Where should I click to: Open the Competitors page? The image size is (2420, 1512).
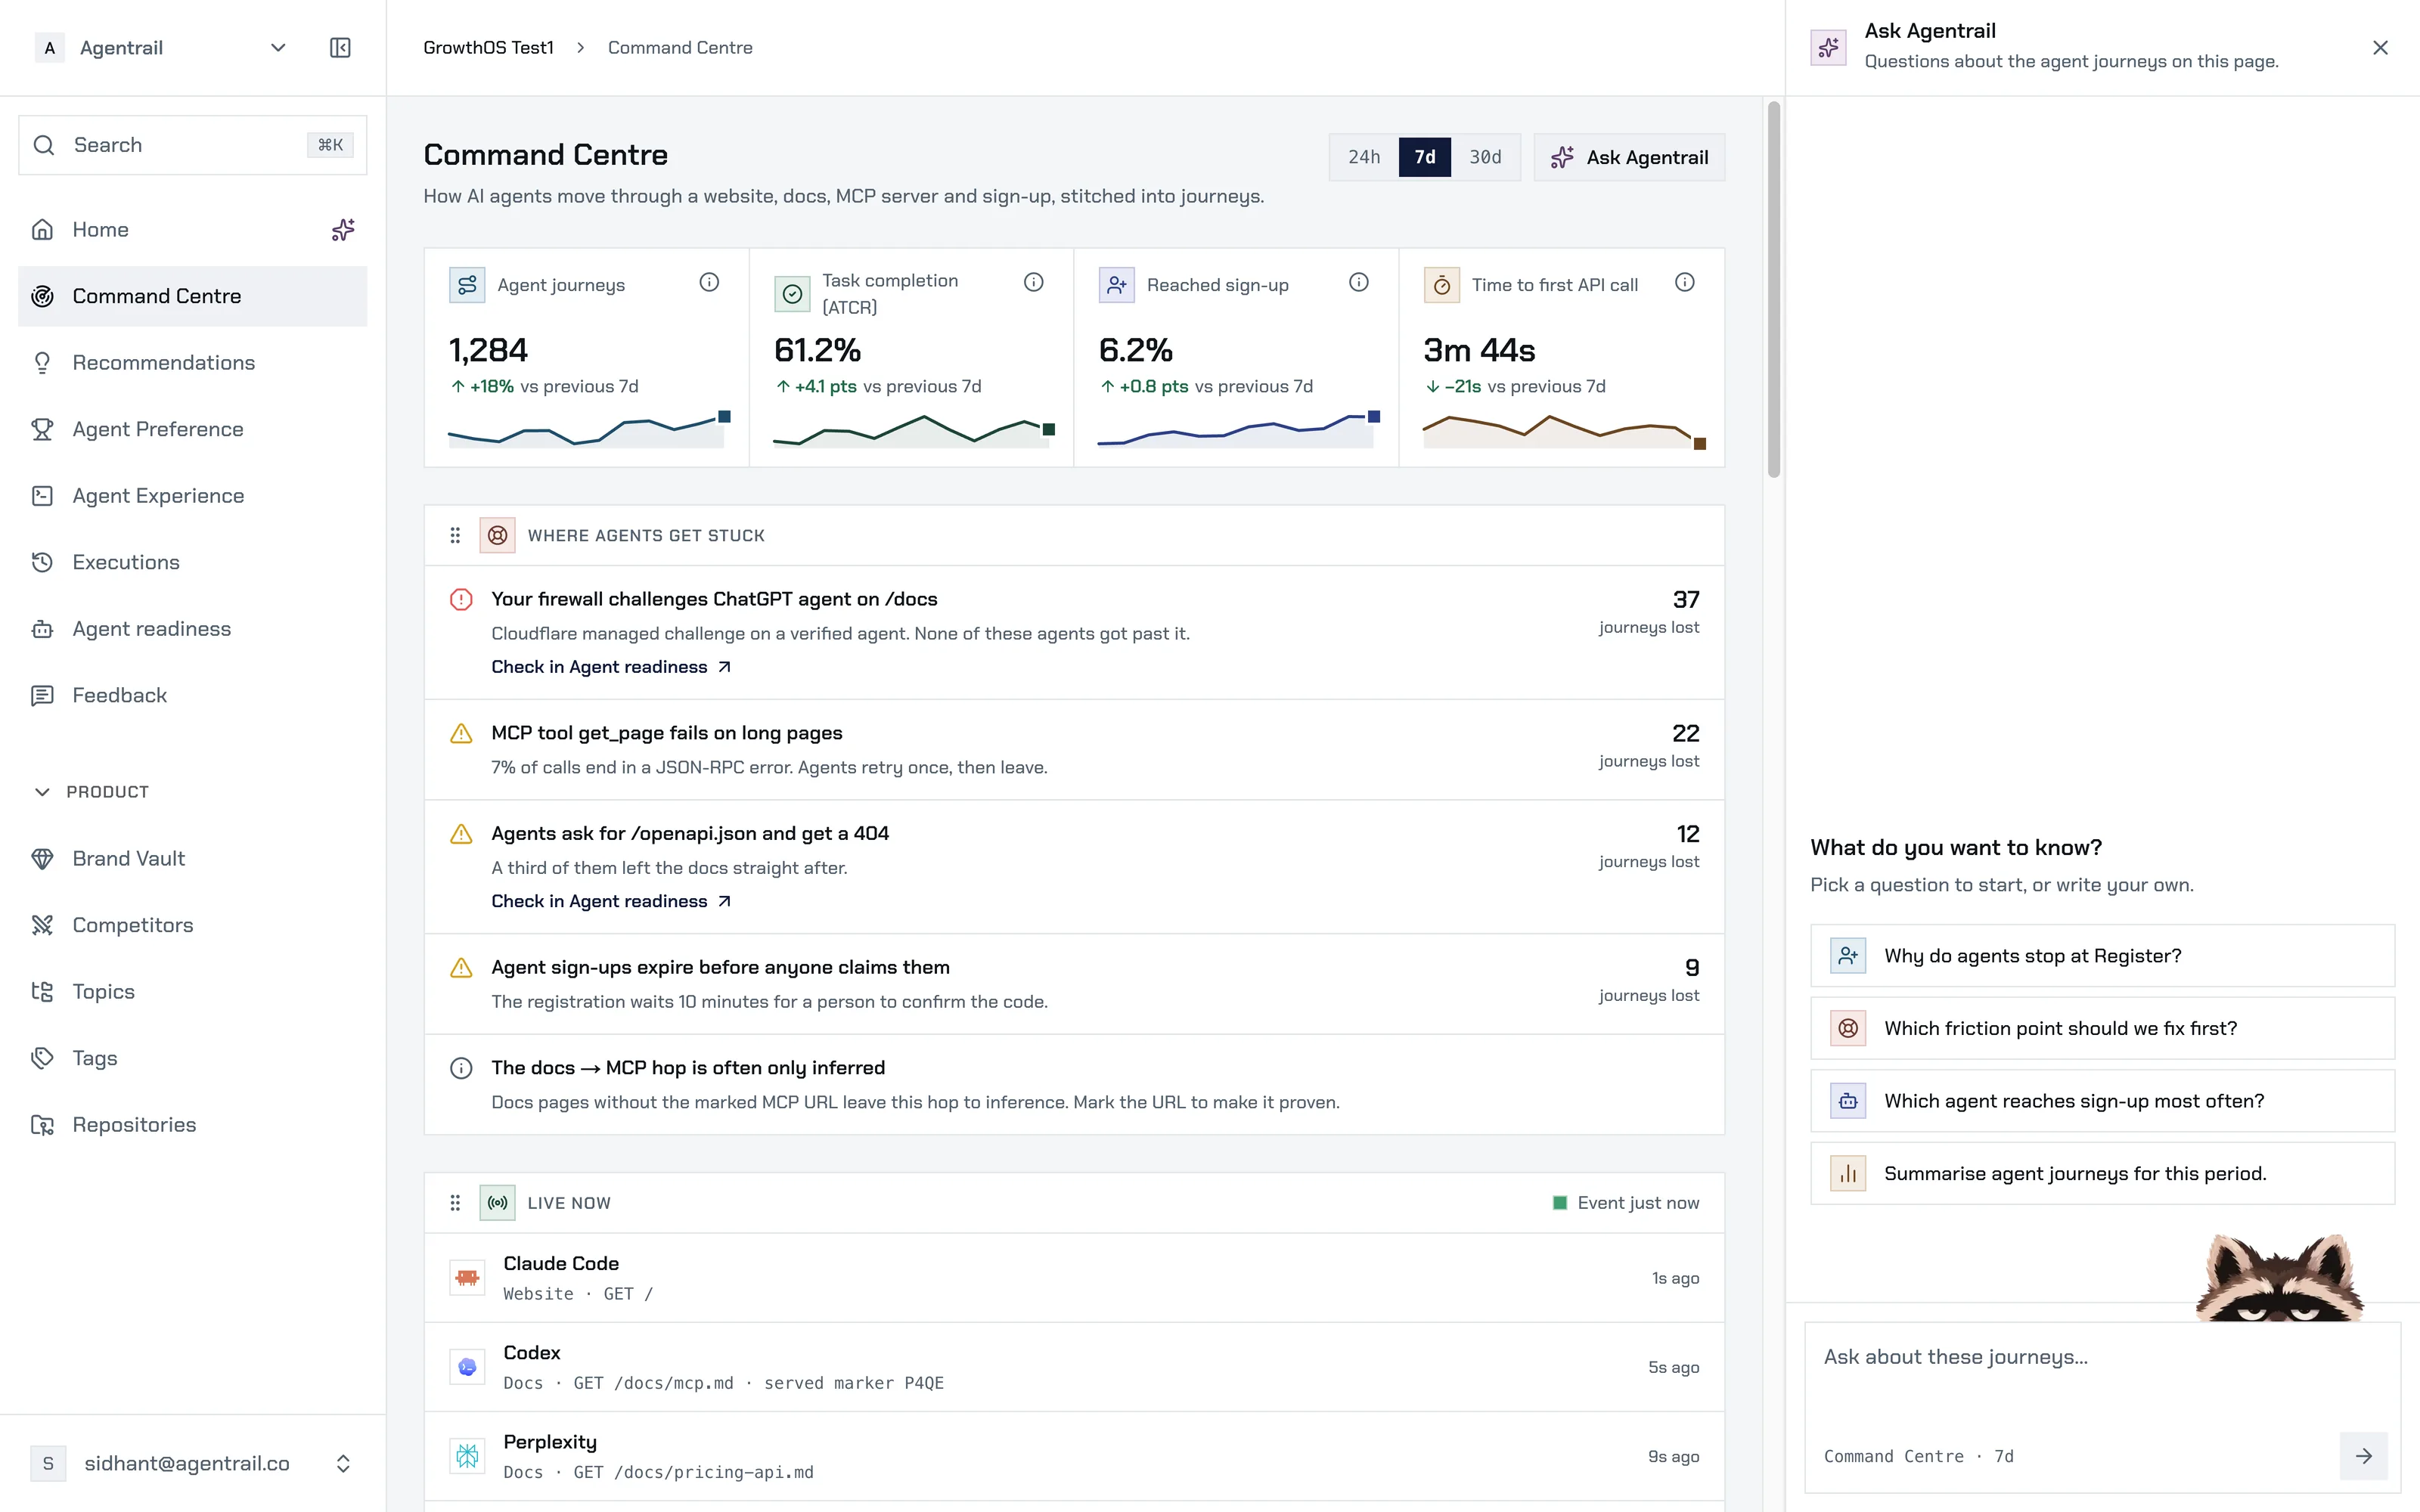192,925
